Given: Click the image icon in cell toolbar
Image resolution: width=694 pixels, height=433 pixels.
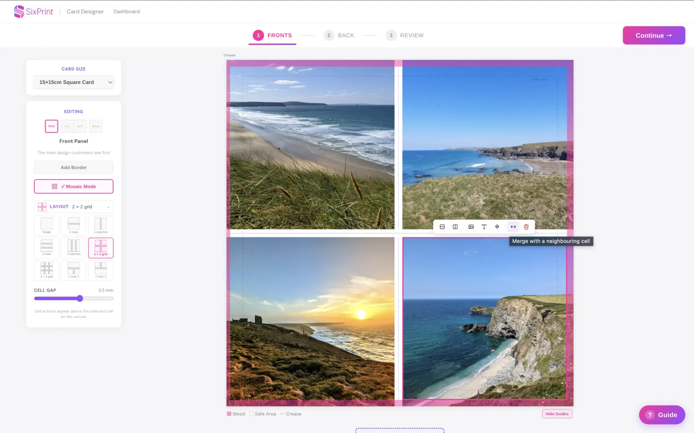Looking at the screenshot, I should point(471,226).
